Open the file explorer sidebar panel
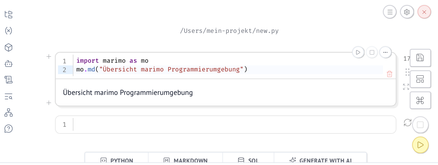This screenshot has width=438, height=165. point(8,14)
